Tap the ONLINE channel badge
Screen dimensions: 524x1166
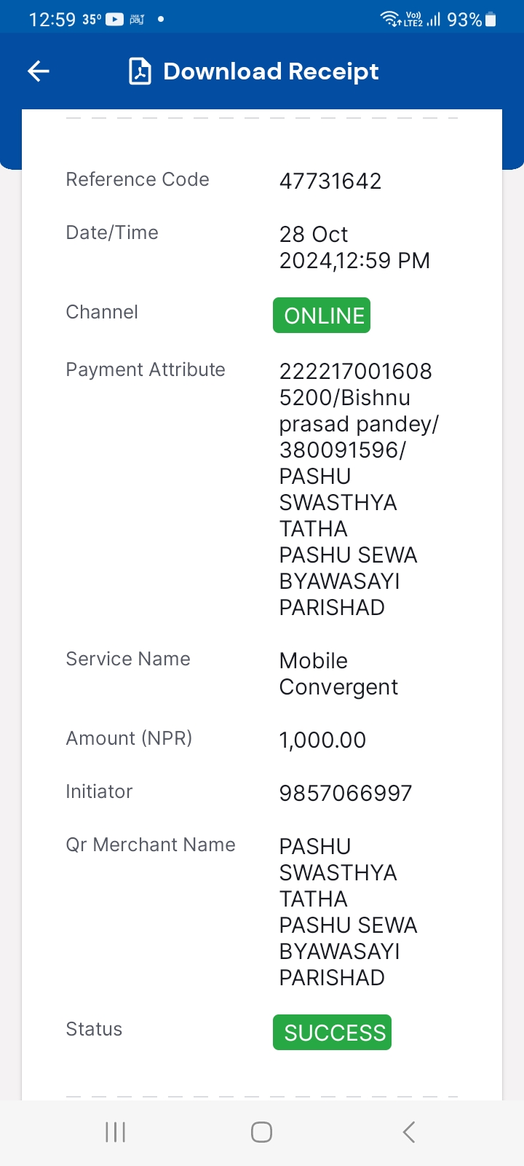coord(322,316)
